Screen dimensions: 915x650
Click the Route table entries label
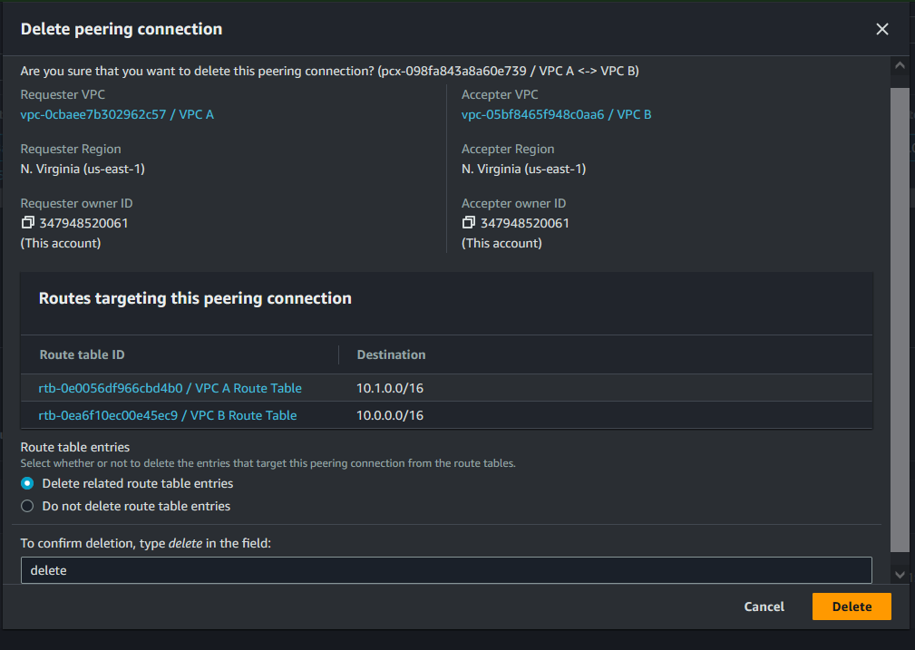[75, 447]
